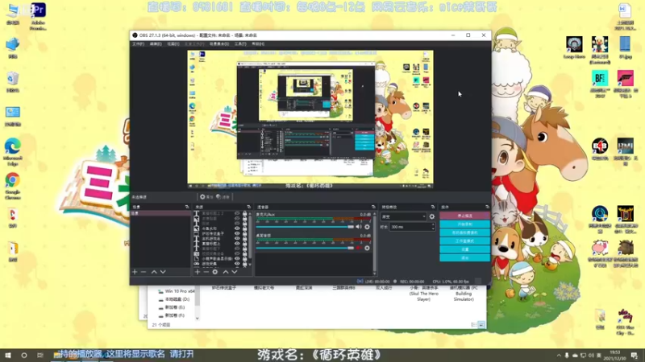Pop out the 场景 scenes dock panel
The image size is (645, 362).
tap(187, 207)
